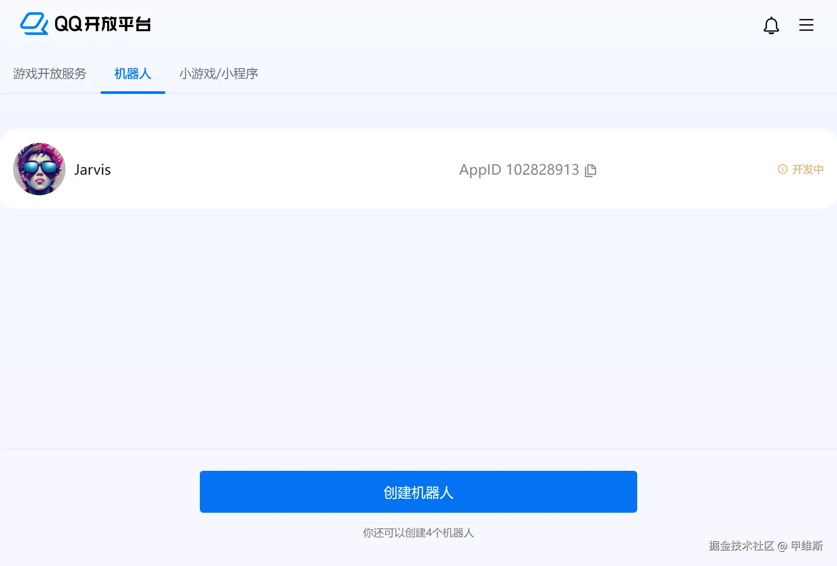Click the 创建机器人 button
This screenshot has height=566, width=837.
click(418, 492)
